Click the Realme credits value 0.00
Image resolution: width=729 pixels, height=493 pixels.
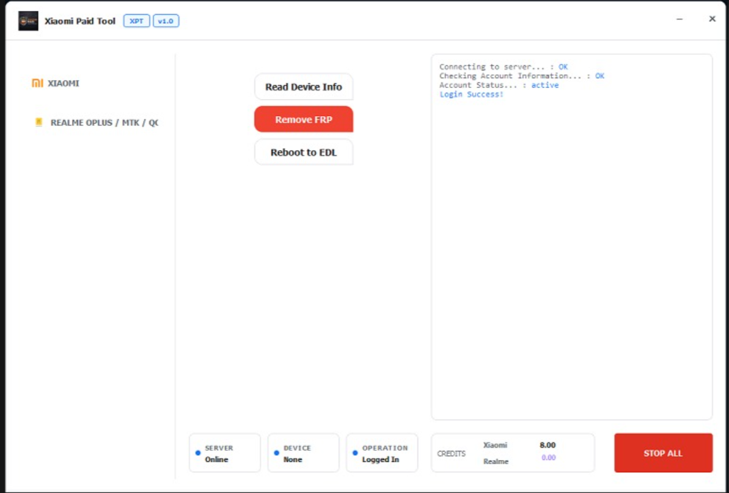pos(549,458)
